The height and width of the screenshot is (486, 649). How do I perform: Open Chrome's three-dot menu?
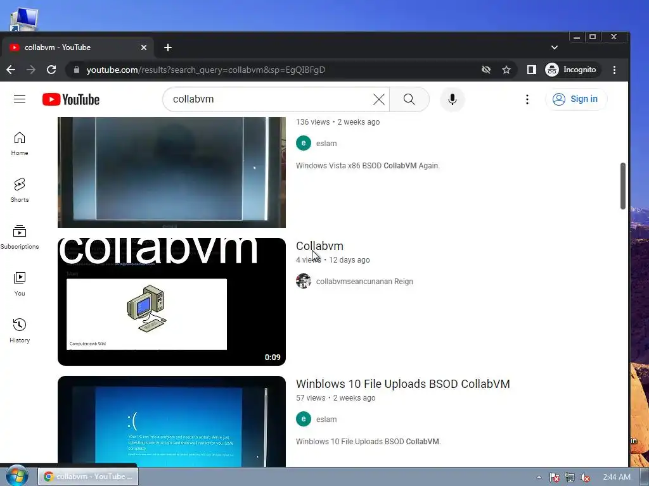point(614,70)
